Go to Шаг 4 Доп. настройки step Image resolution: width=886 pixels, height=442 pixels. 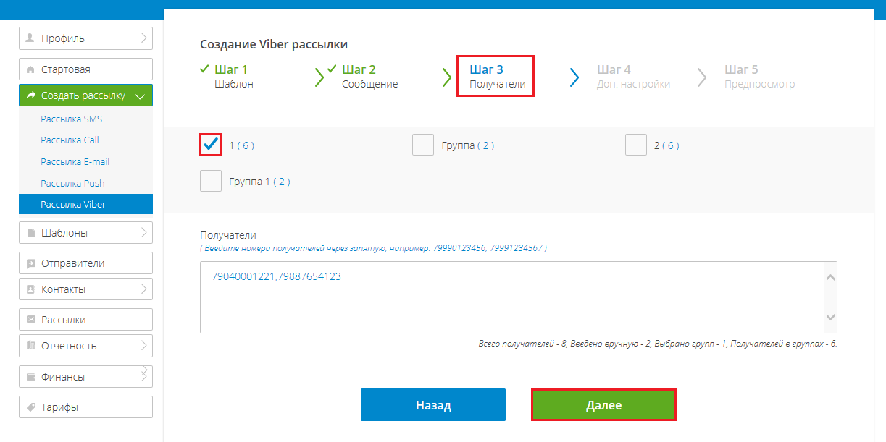click(x=633, y=77)
